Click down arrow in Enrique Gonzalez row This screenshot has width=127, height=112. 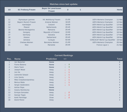65,93
